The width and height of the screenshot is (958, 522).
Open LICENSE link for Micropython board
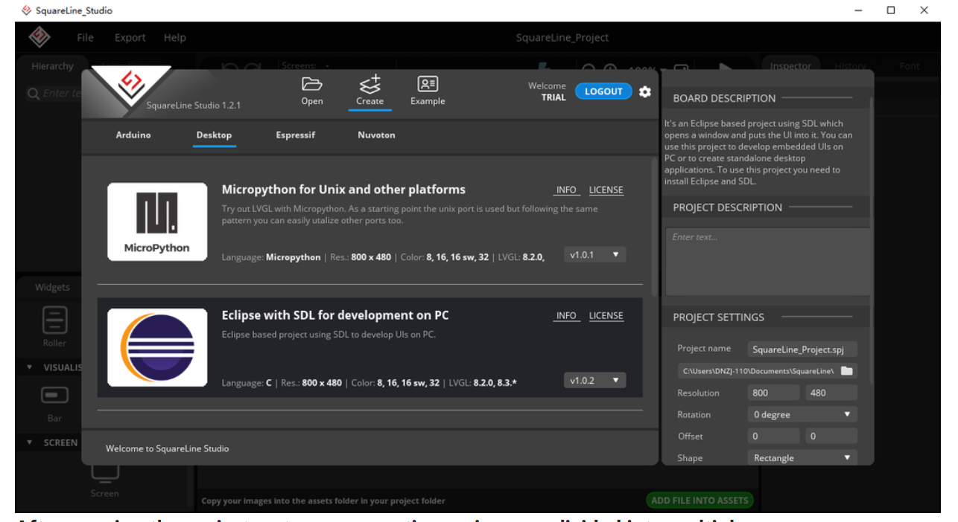pyautogui.click(x=606, y=190)
